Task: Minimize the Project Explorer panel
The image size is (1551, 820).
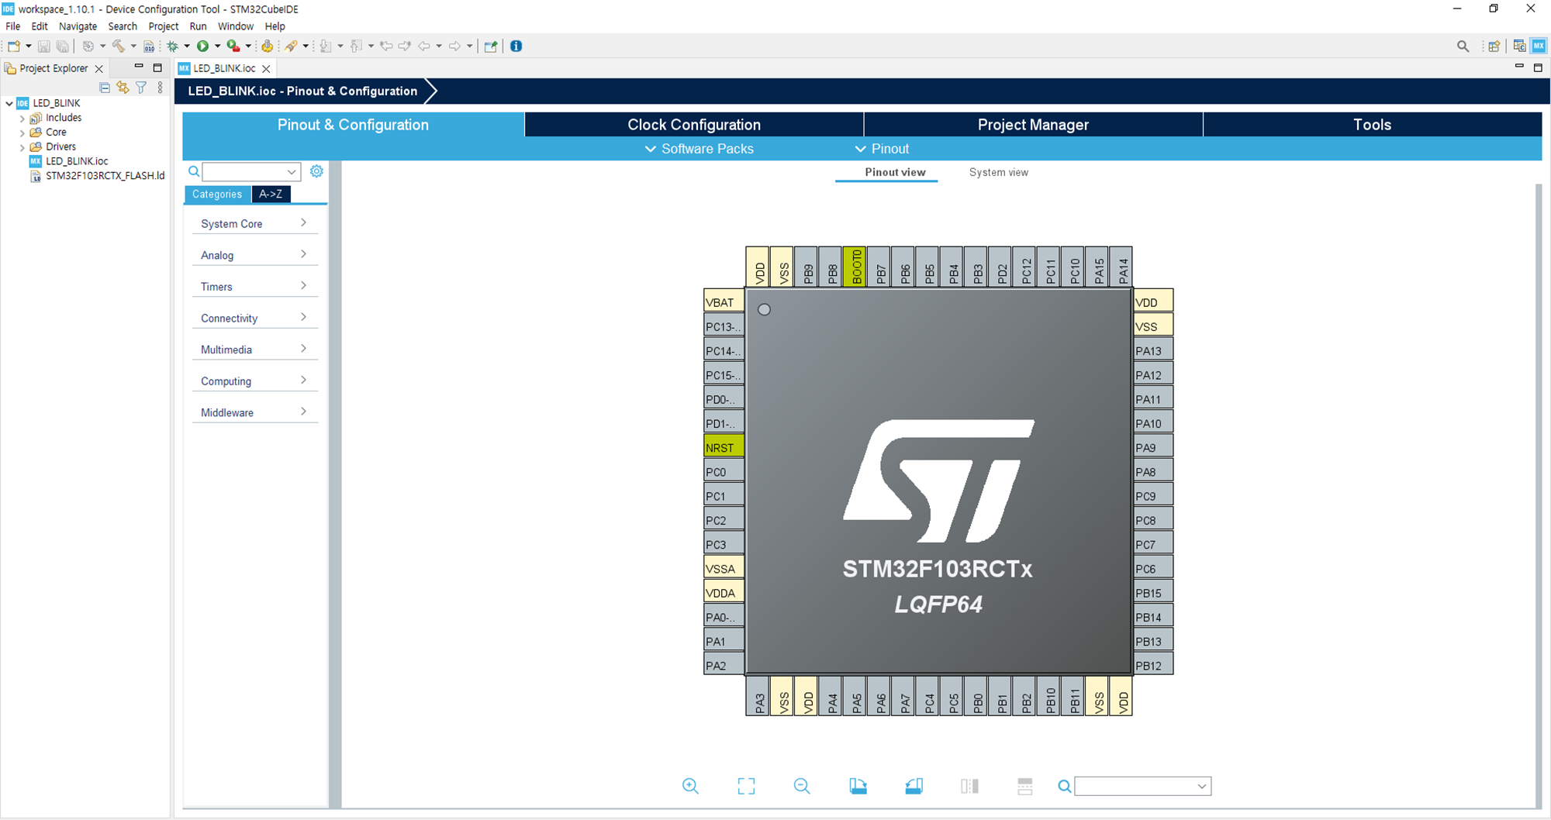Action: click(139, 67)
